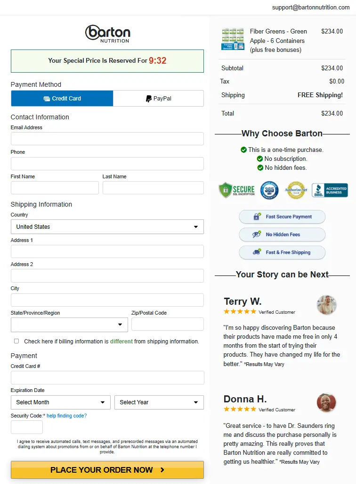This screenshot has width=356, height=484.
Task: Click the Barton Nutrition logo
Action: [107, 33]
